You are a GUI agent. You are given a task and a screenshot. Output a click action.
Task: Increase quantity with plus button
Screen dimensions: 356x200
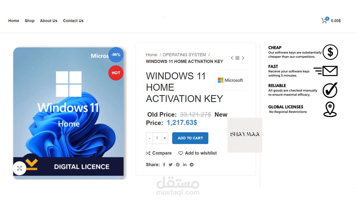(165, 138)
